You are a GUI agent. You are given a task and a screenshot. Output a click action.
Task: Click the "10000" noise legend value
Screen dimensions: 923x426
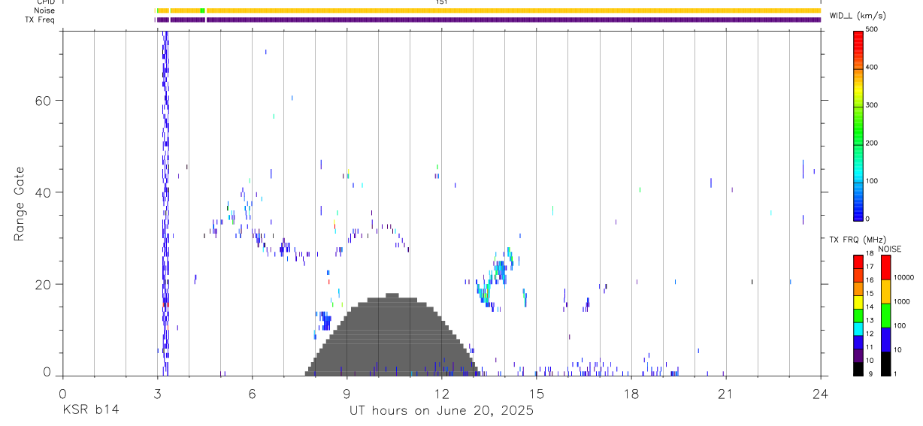(x=904, y=278)
